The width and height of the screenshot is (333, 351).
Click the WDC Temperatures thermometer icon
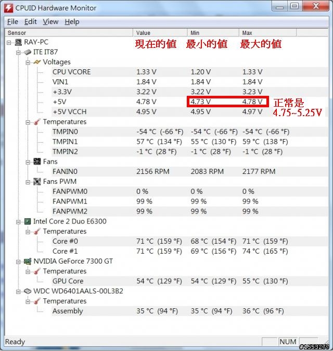37,302
